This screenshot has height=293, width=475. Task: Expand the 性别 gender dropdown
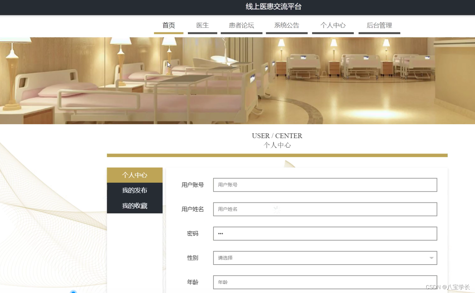coord(325,258)
